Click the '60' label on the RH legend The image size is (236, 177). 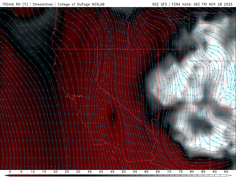(x=146, y=172)
